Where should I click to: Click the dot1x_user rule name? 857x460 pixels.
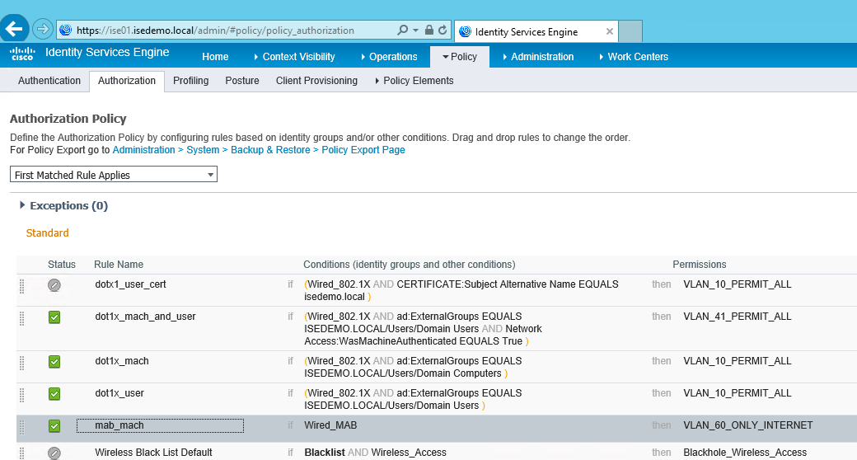point(119,393)
